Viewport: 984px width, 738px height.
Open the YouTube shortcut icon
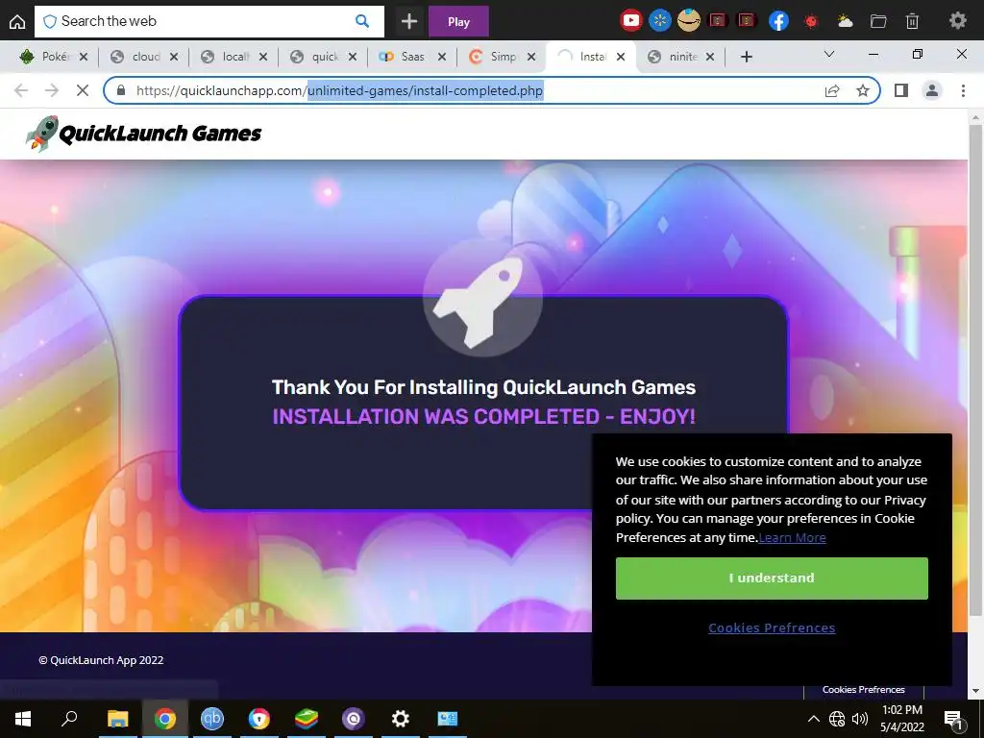pyautogui.click(x=630, y=21)
